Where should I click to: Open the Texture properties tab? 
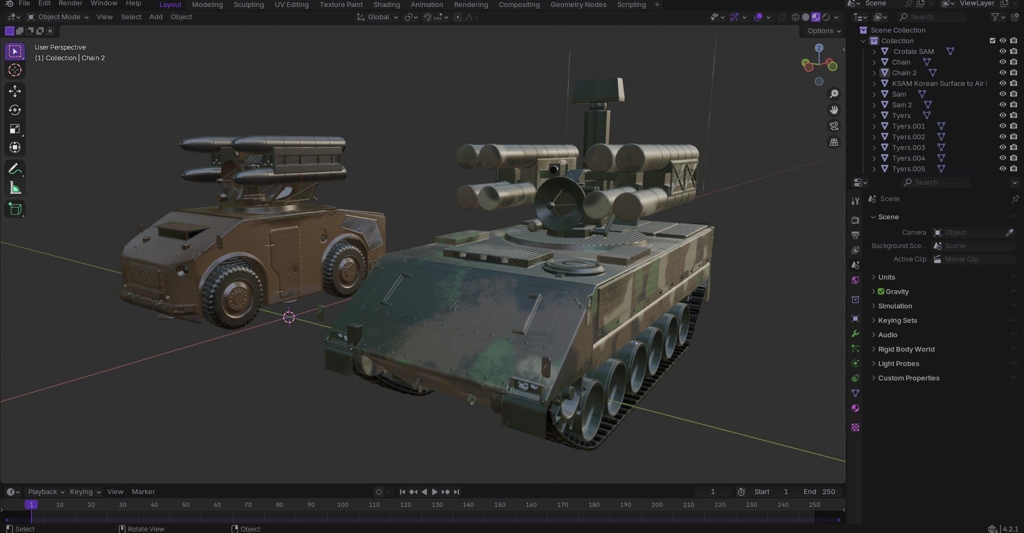(855, 427)
